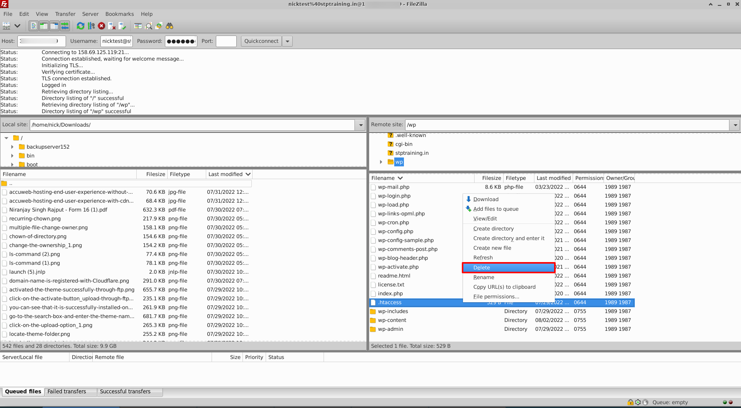Choose Add files to queue
Viewport: 741px width, 408px height.
pos(509,209)
